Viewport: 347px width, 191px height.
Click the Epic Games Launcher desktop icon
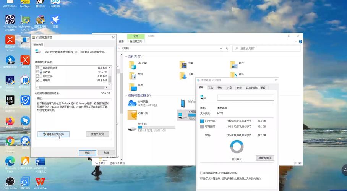(x=10, y=101)
